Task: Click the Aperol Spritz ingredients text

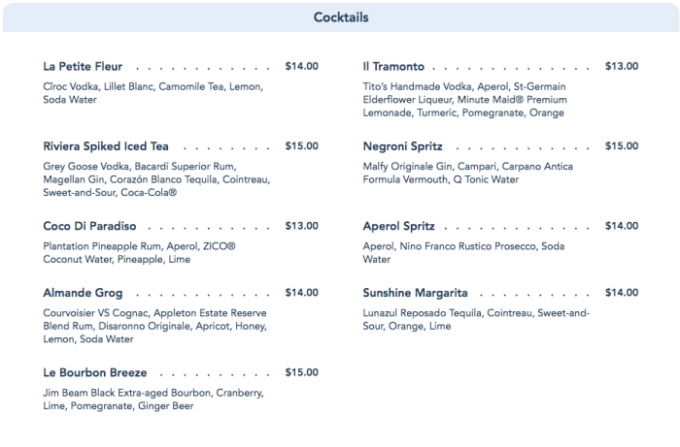Action: point(462,252)
